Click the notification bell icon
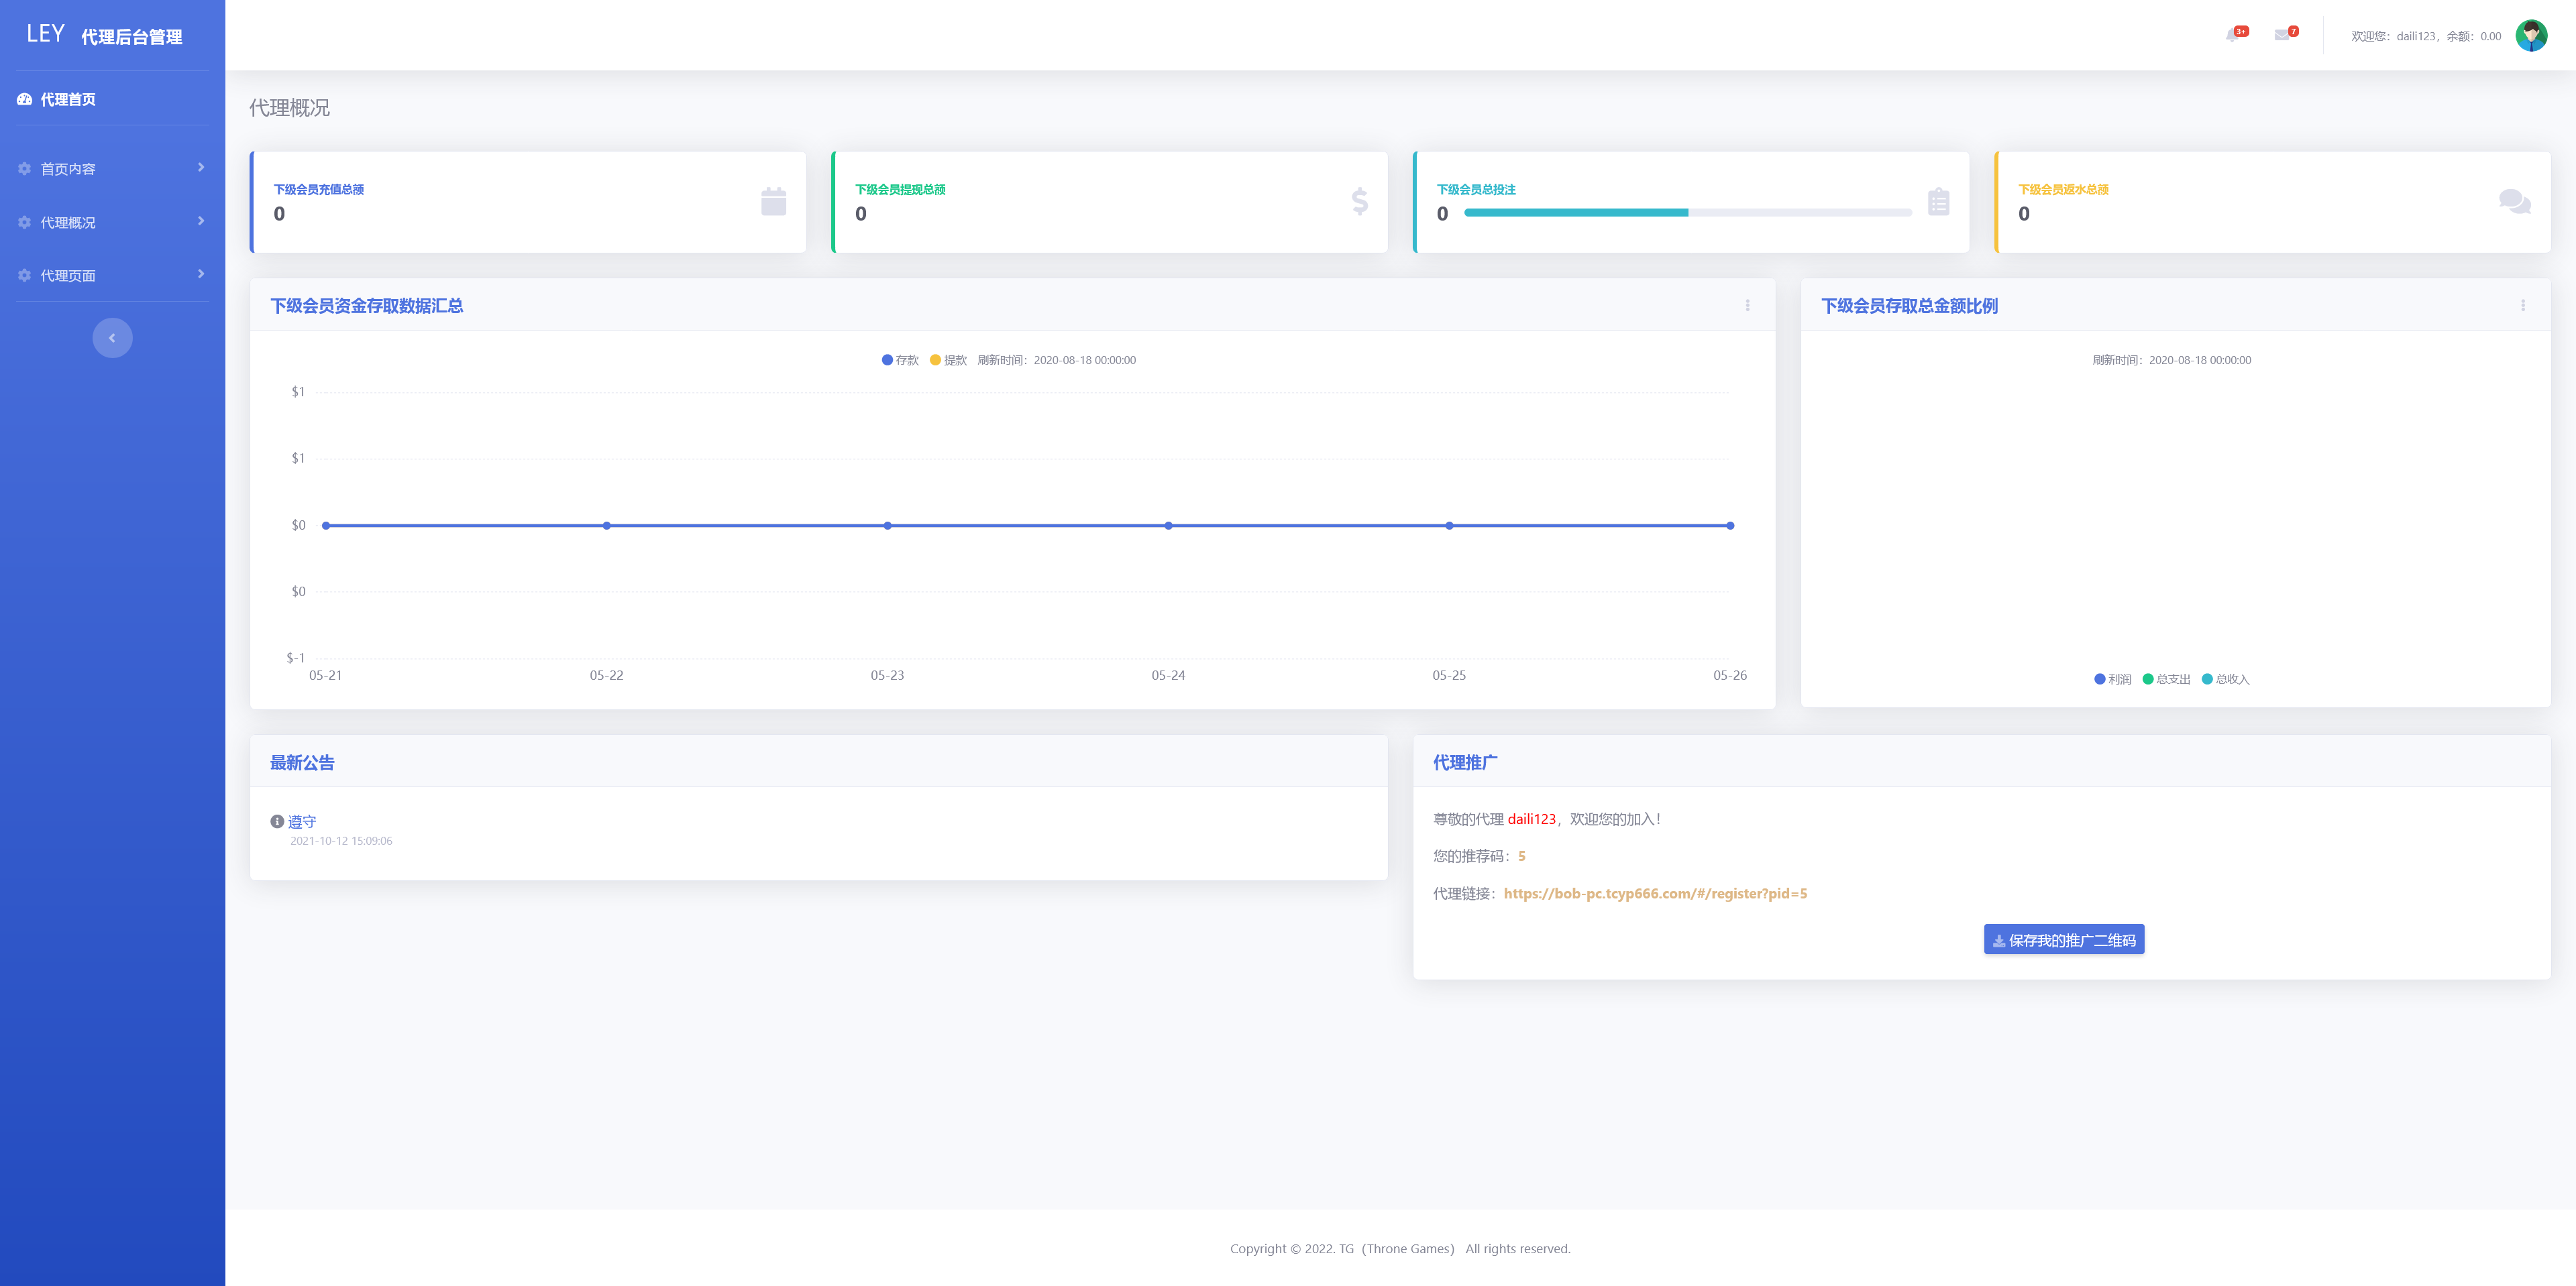The width and height of the screenshot is (2576, 1286). coord(2233,35)
